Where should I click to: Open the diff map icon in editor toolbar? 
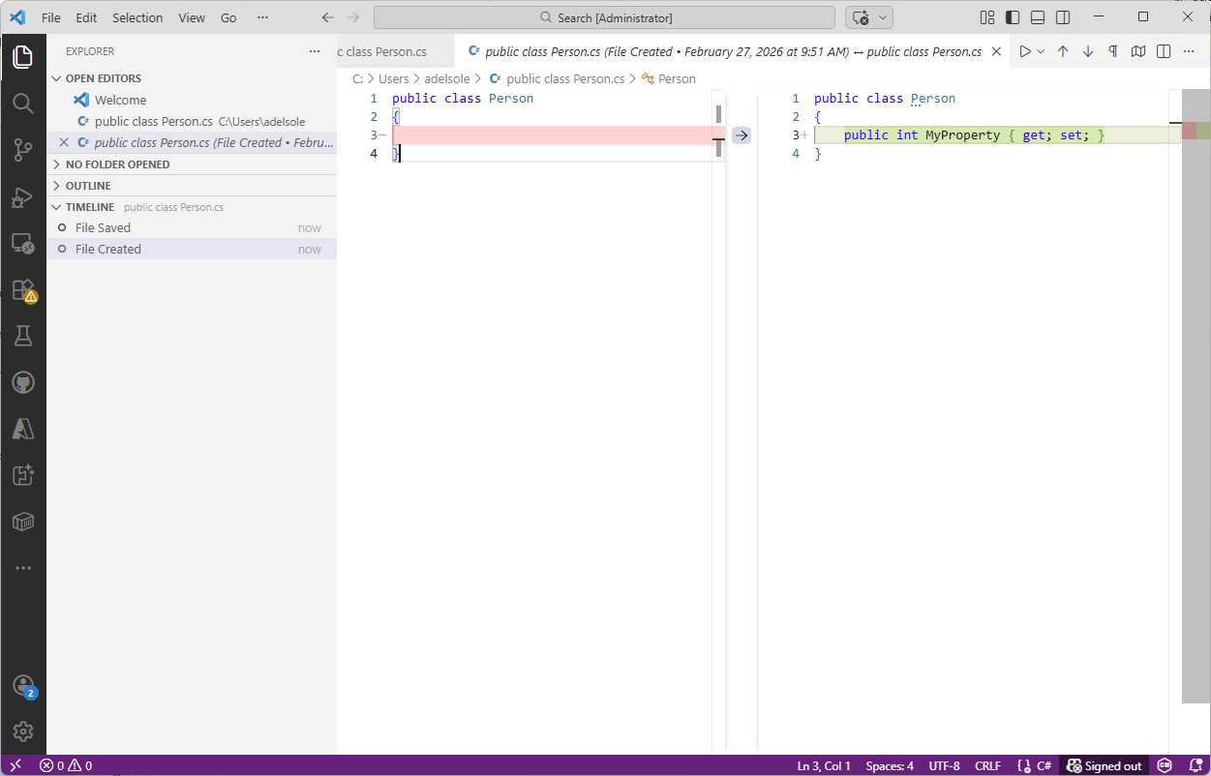(x=1138, y=51)
